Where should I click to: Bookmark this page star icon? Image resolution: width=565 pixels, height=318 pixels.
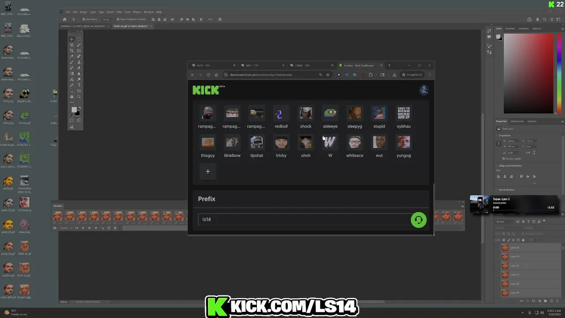click(328, 75)
